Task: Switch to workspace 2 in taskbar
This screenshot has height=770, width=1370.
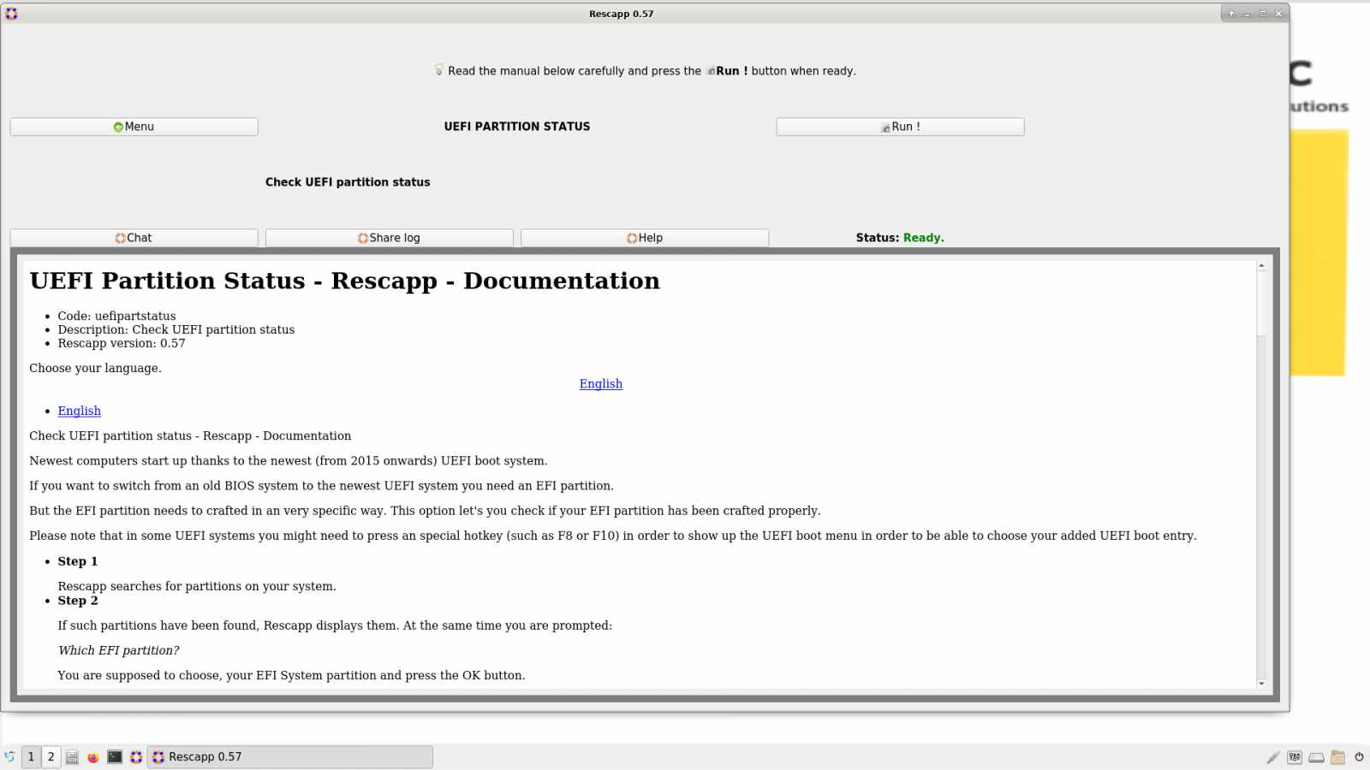Action: coord(51,757)
